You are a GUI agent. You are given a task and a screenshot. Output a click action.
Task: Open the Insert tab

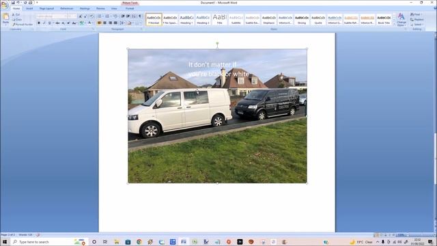[29, 9]
